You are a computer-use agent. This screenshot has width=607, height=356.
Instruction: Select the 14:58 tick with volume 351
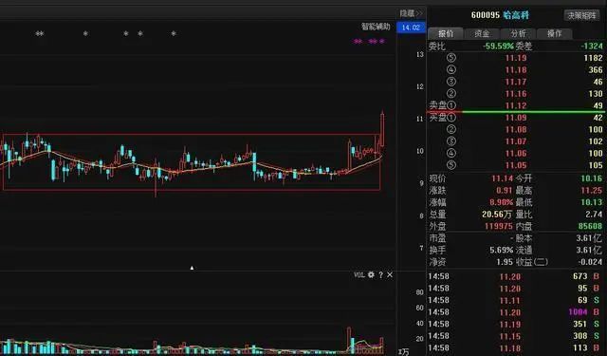tap(515, 325)
